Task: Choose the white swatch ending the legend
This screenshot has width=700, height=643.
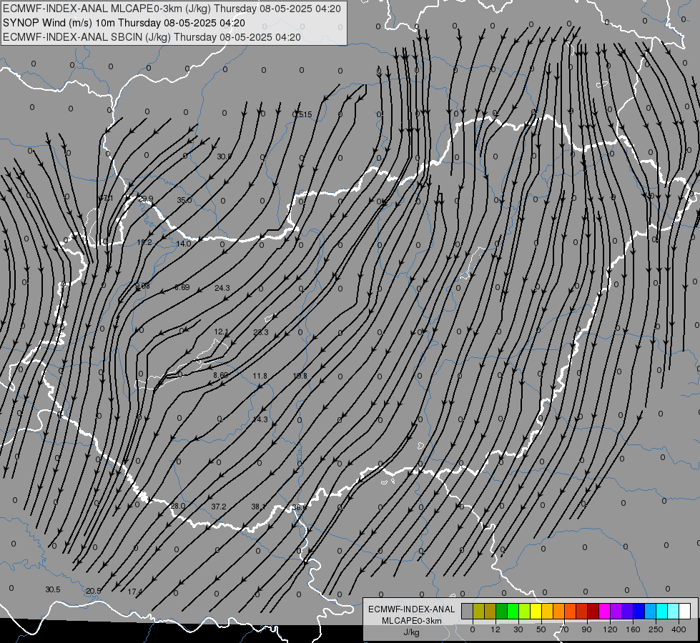Action: pyautogui.click(x=685, y=612)
